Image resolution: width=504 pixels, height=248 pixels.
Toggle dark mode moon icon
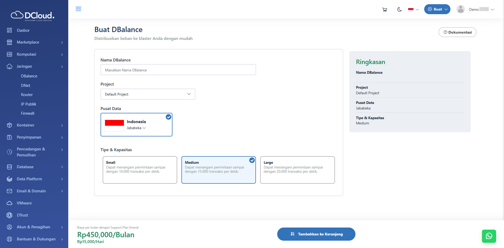pos(399,9)
